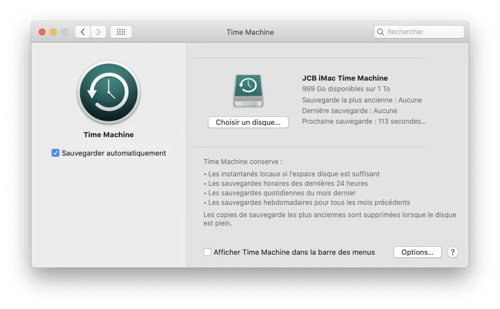Open the Choisir un disque… dialog
This screenshot has width=500, height=309.
click(x=248, y=123)
